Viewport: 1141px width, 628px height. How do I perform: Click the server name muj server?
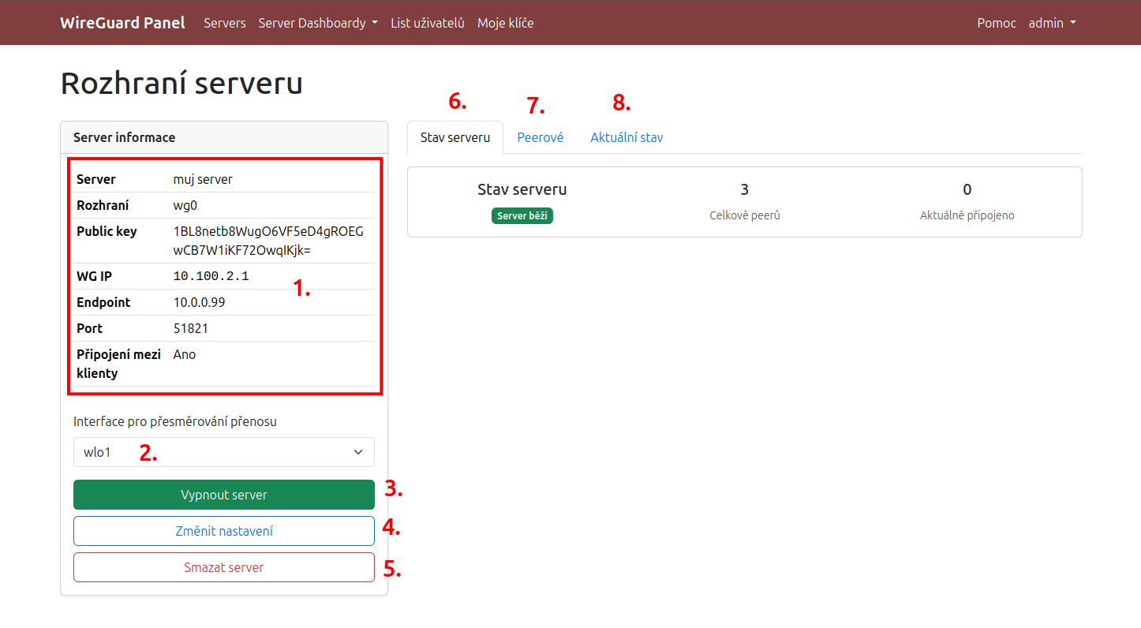click(203, 179)
